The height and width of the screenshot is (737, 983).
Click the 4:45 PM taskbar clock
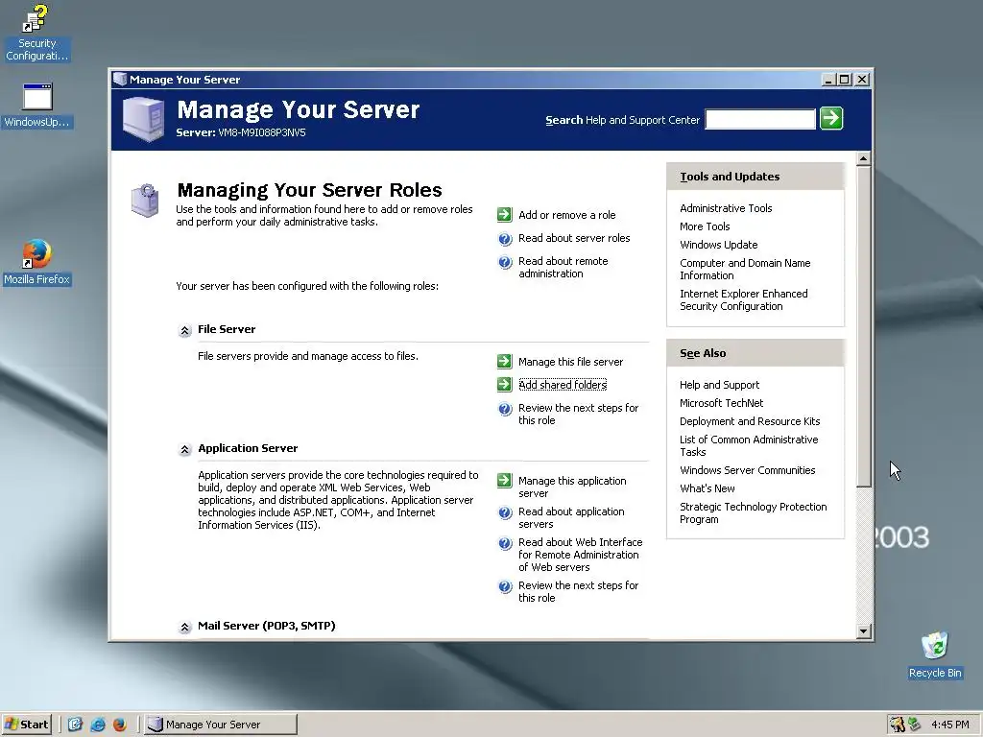click(x=949, y=725)
